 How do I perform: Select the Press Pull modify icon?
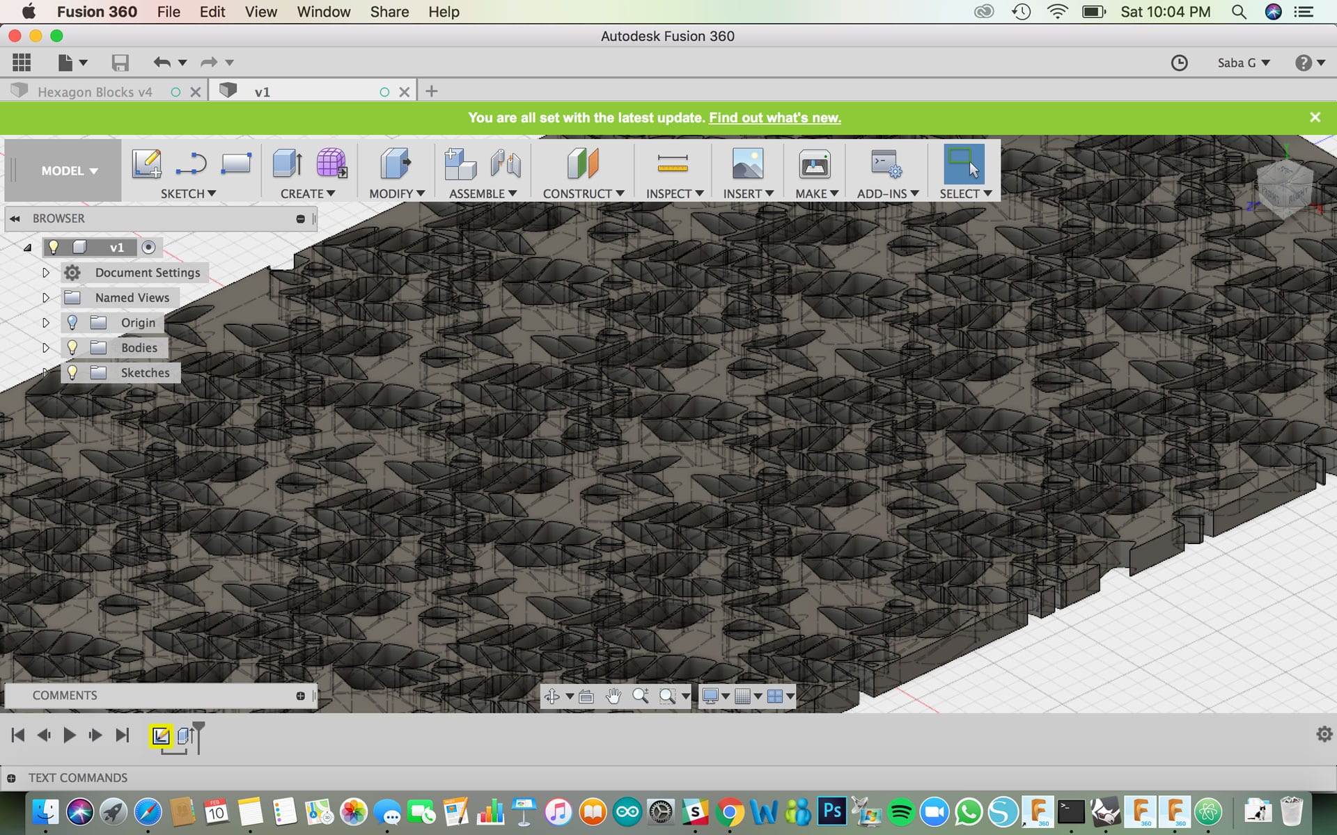(396, 164)
